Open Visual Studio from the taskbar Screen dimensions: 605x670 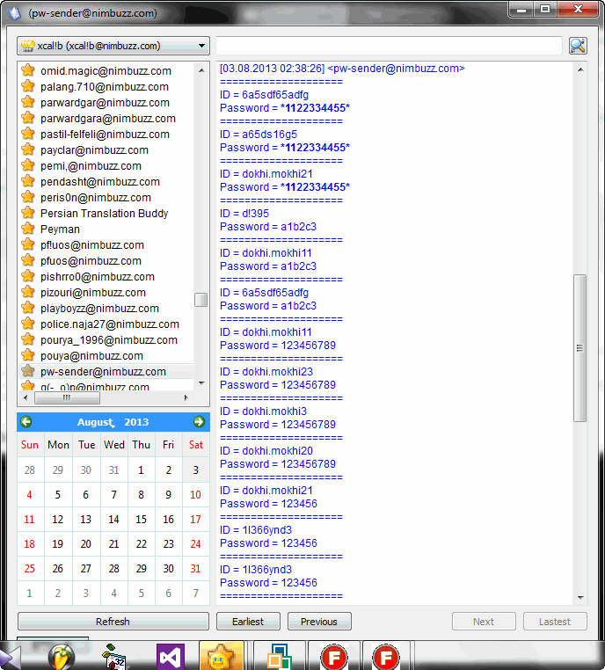click(170, 656)
